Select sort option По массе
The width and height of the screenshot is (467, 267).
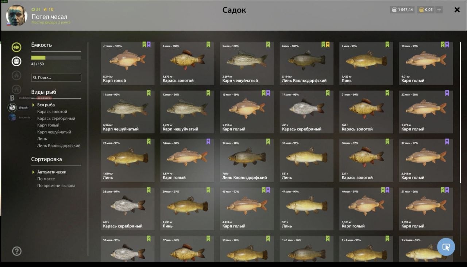pyautogui.click(x=46, y=179)
